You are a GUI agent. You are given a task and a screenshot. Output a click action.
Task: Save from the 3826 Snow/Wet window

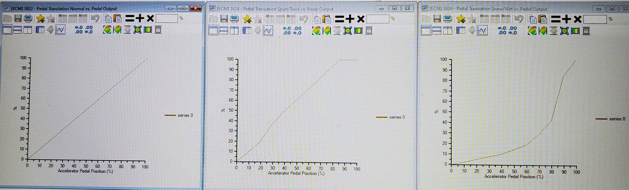point(437,19)
